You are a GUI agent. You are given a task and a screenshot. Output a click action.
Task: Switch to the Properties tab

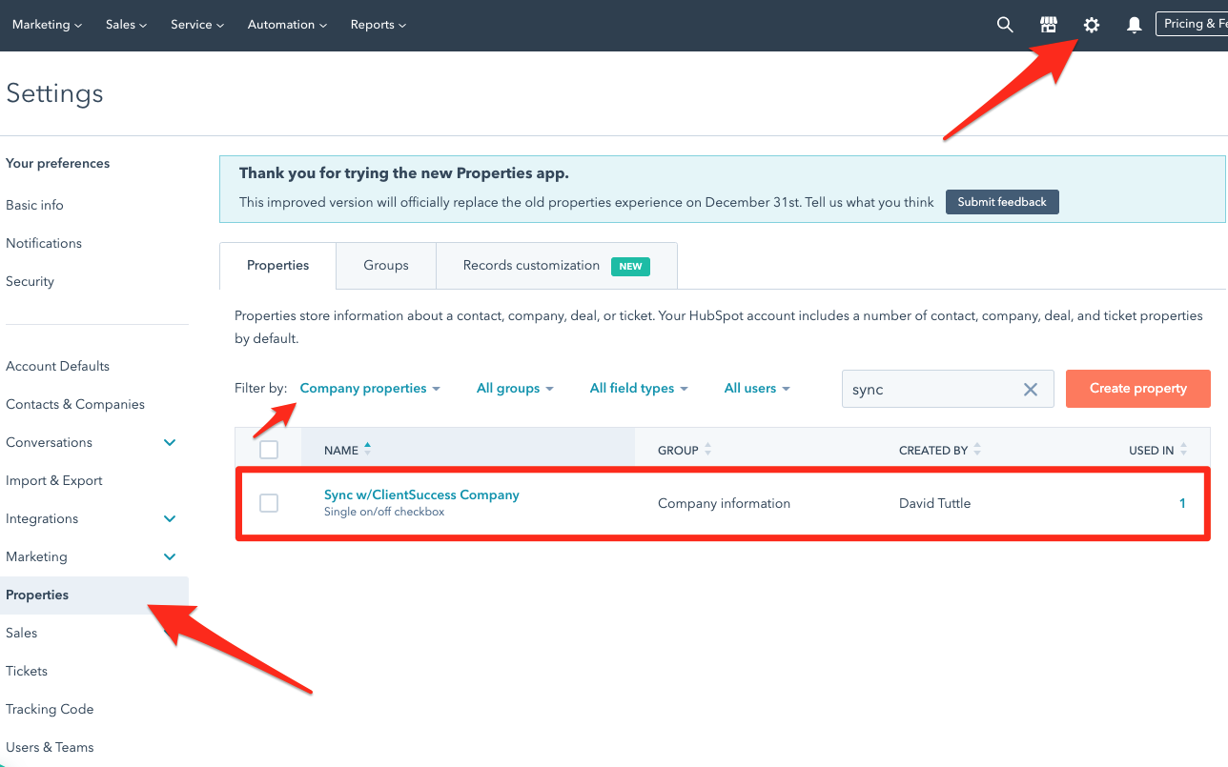(277, 266)
